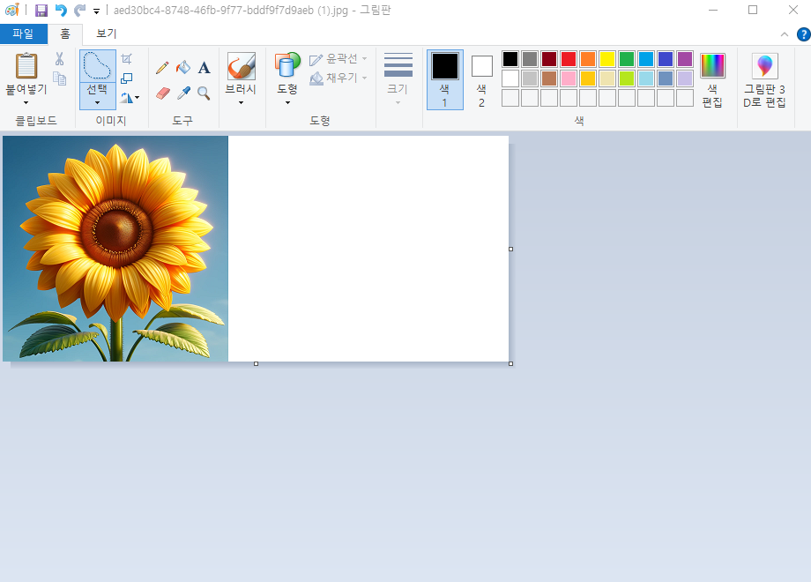Image resolution: width=811 pixels, height=582 pixels.
Task: Click the Paste clipboard icon
Action: pos(26,66)
